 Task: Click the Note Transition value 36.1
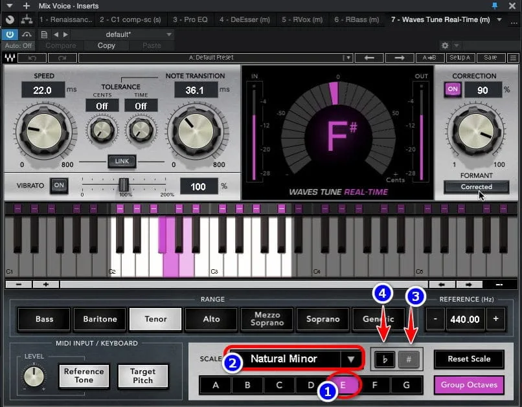196,90
